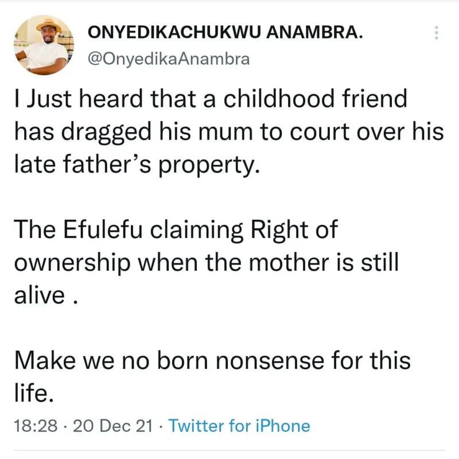Click the @OnyedikaAnambra handle

pos(168,59)
